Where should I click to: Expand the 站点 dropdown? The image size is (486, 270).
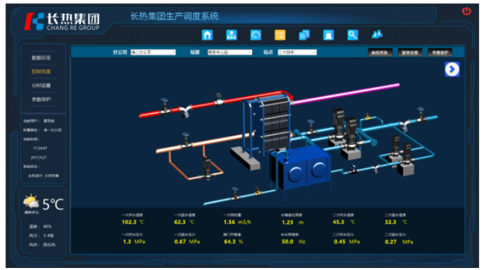(297, 52)
